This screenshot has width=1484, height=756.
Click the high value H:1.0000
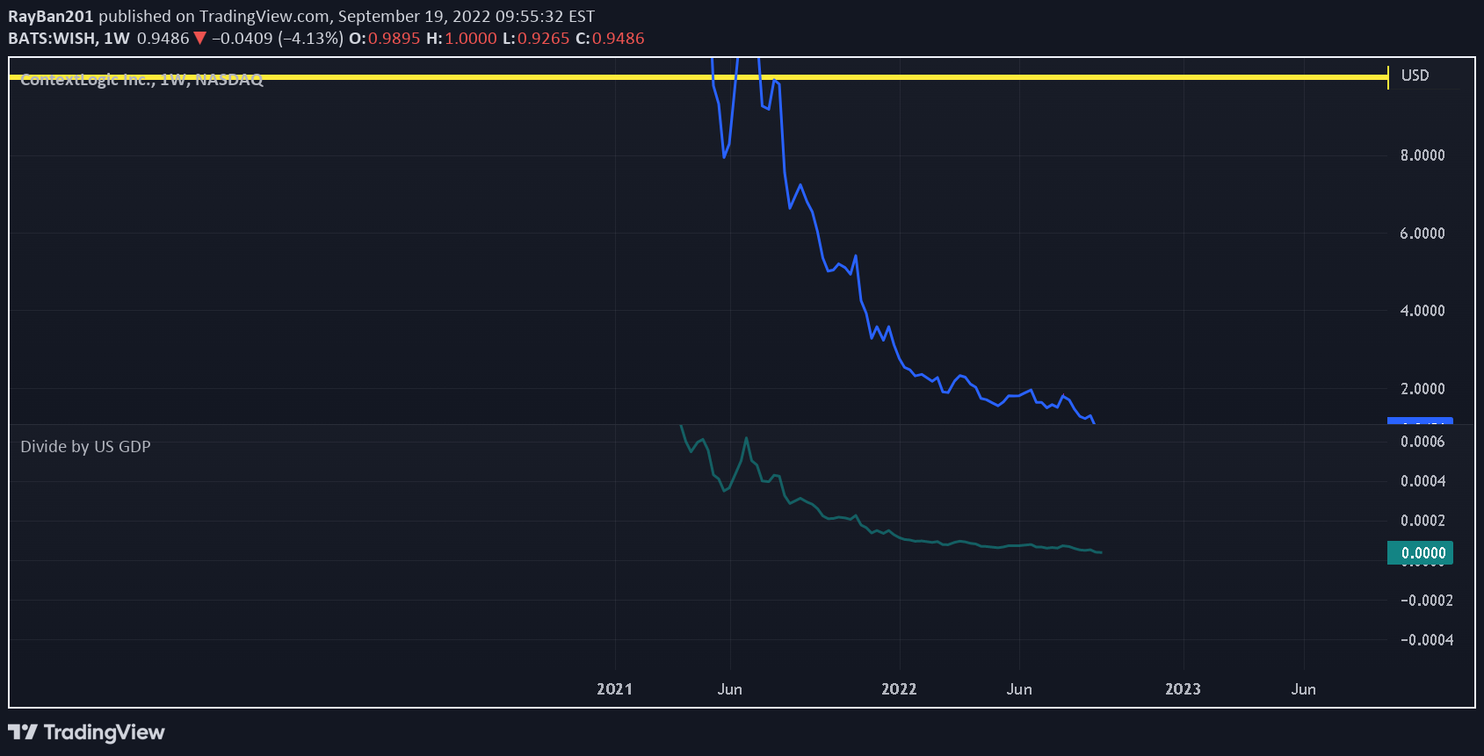coord(461,39)
